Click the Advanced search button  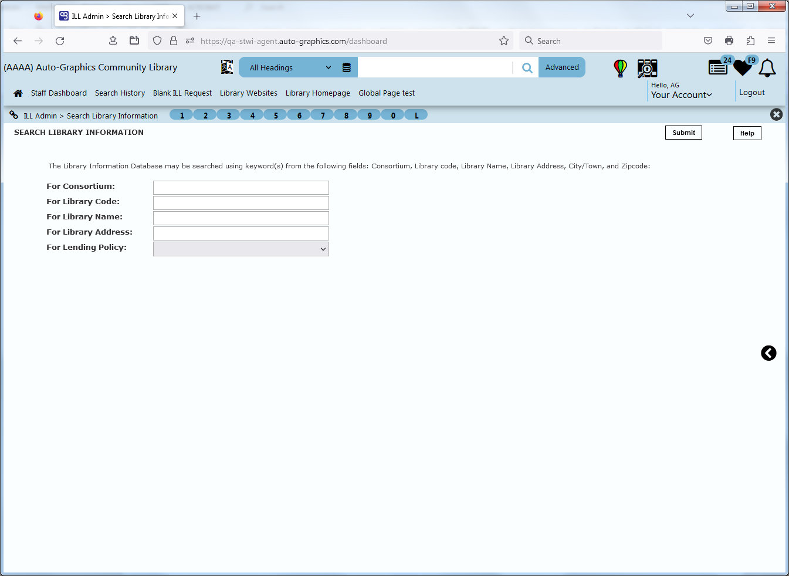point(562,67)
